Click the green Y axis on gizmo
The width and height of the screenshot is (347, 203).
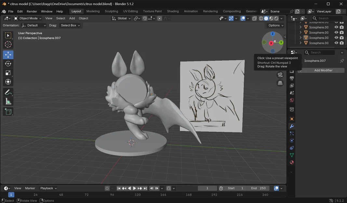click(281, 42)
